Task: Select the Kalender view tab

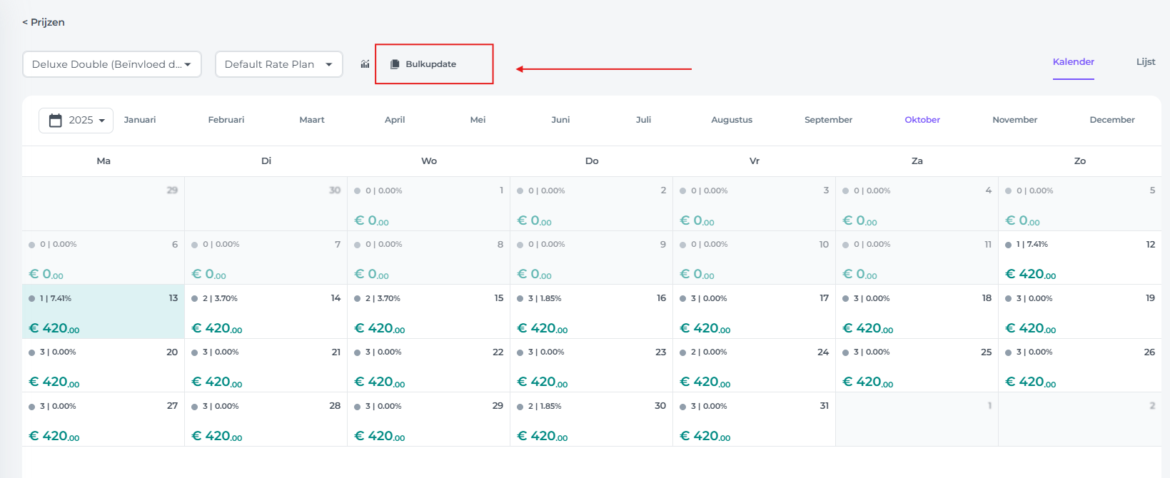Action: 1073,62
